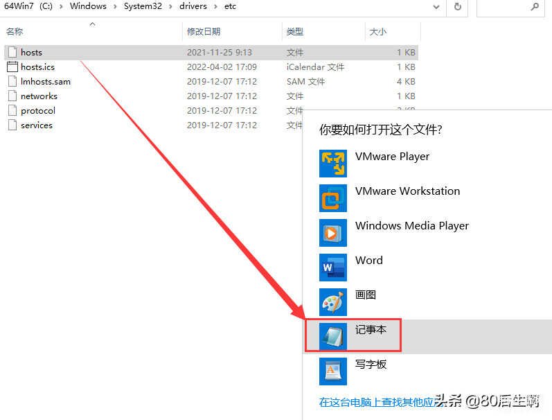Sort files by 大小 column header
This screenshot has width=552, height=420.
click(378, 32)
